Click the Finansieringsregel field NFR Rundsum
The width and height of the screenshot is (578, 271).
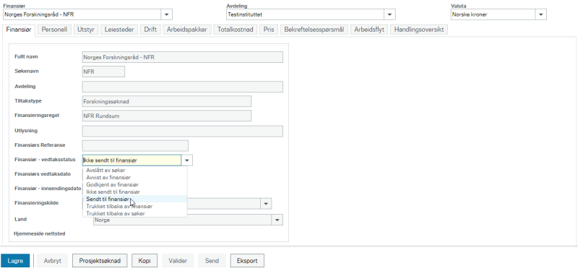click(167, 116)
